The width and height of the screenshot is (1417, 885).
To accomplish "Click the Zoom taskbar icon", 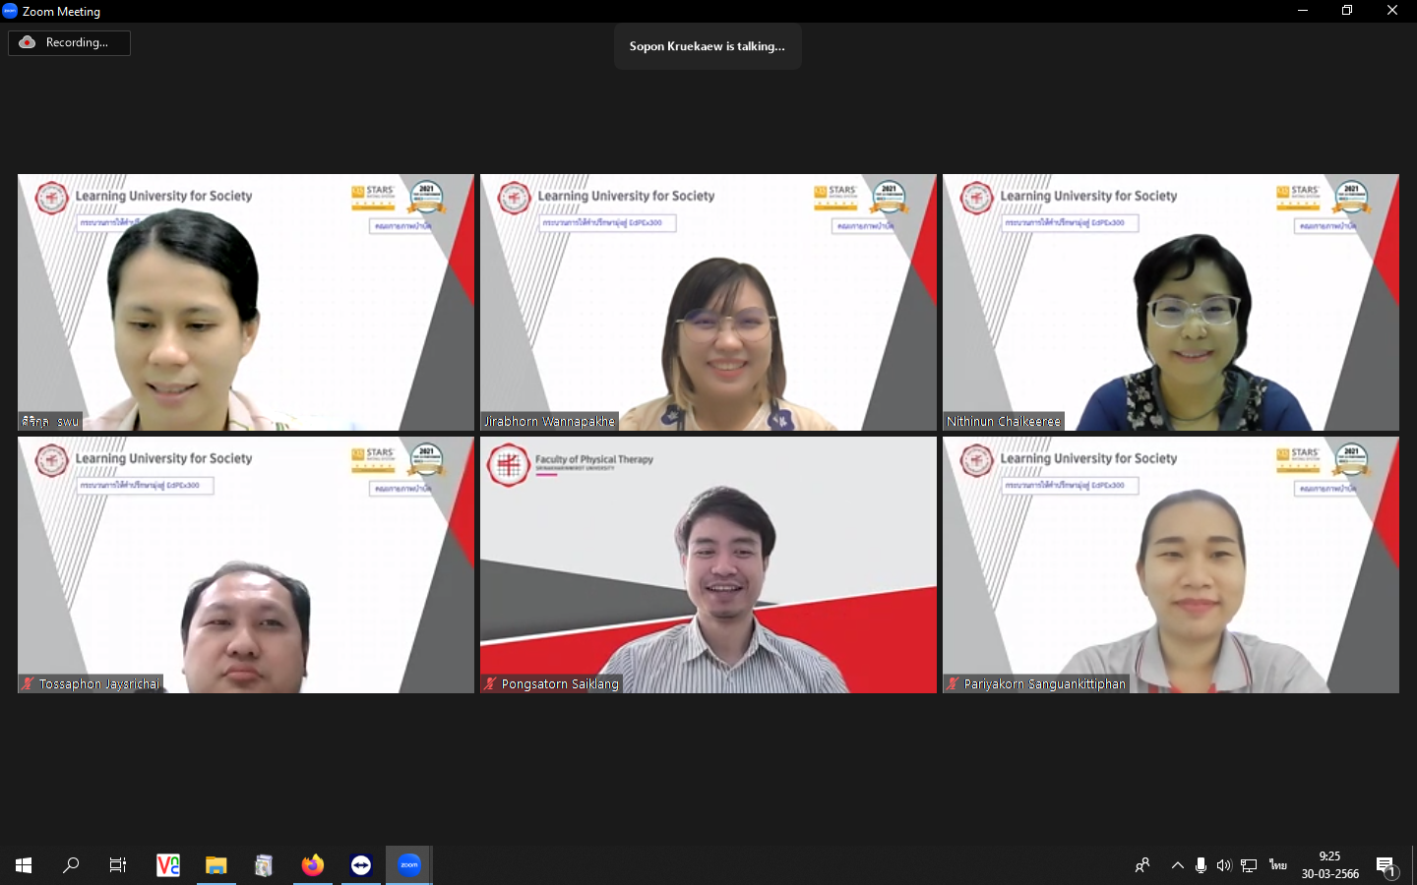I will click(409, 865).
